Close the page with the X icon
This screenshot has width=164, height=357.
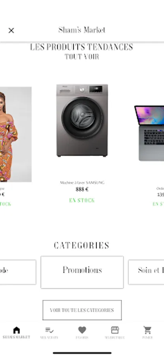point(11,30)
